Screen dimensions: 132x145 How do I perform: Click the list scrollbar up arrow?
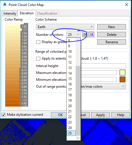[x=78, y=40]
